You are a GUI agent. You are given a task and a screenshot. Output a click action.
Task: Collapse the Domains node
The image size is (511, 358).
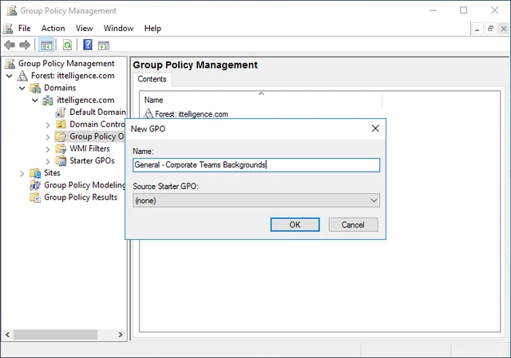(22, 89)
